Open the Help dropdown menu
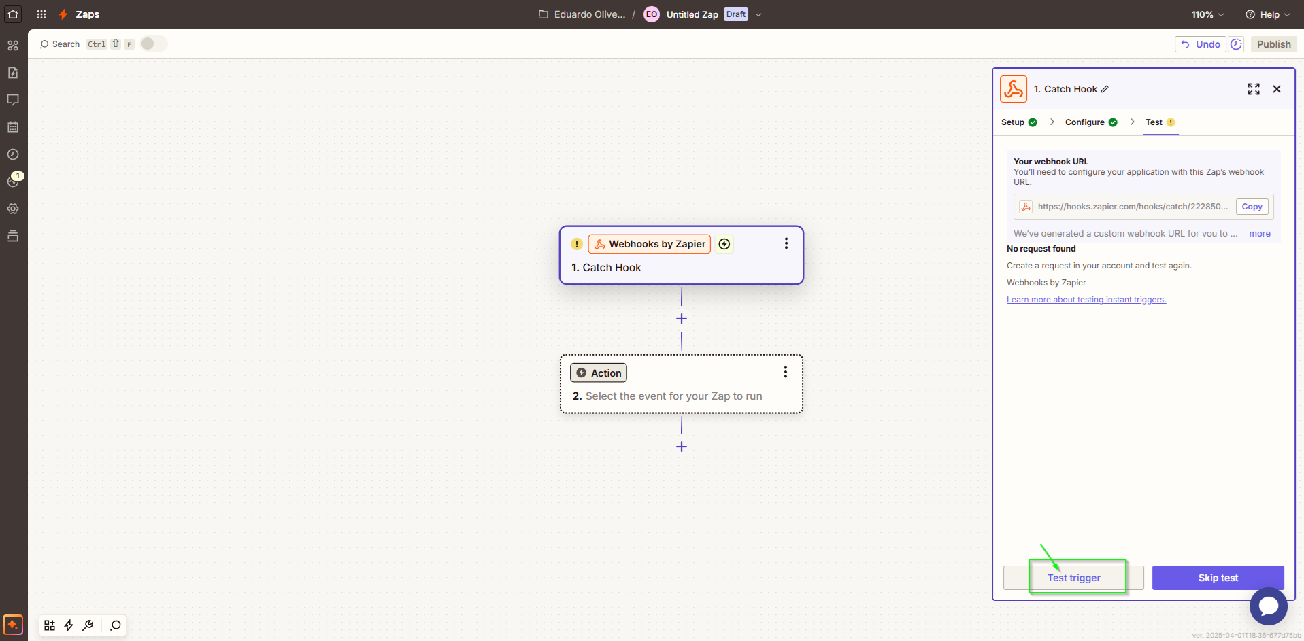The image size is (1304, 641). 1267,14
